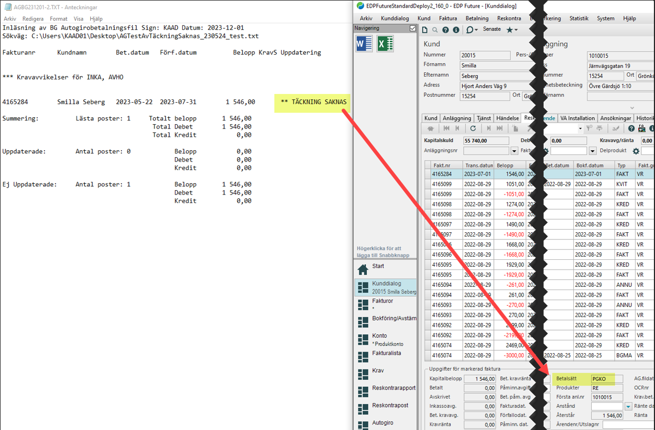Click the Typ column header
This screenshot has height=430, width=655.
(x=625, y=165)
